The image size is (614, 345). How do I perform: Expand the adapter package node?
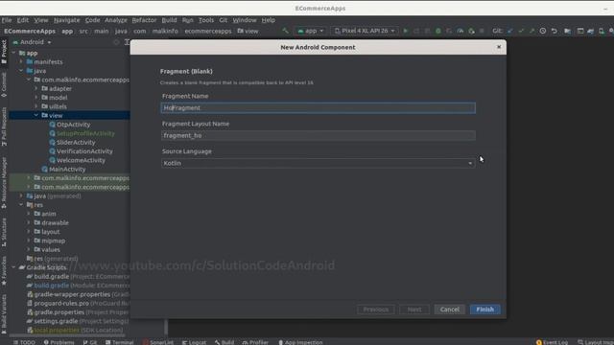36,89
